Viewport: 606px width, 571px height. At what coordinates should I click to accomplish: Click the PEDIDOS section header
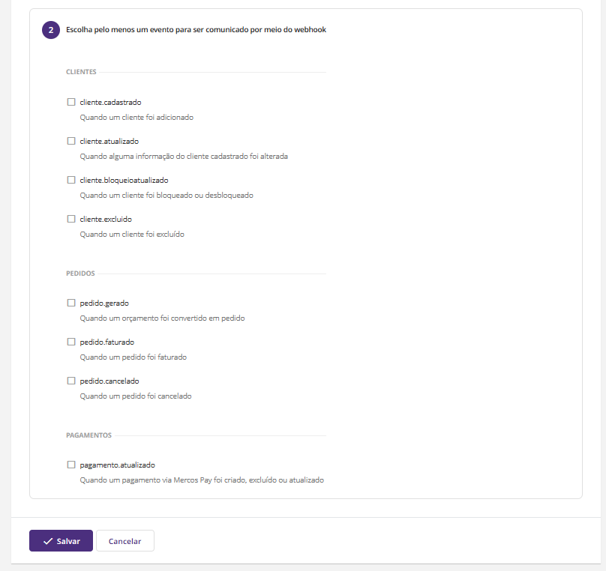[80, 274]
